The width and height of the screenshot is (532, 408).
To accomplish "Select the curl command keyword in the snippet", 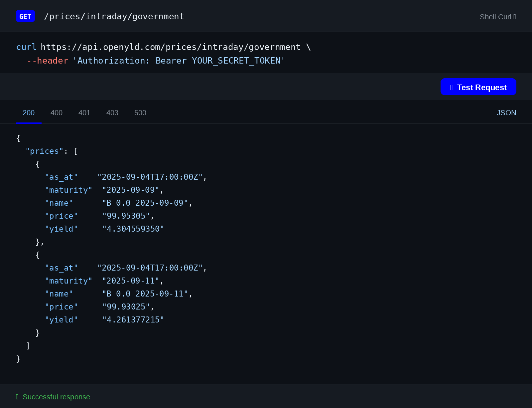I will (x=26, y=47).
